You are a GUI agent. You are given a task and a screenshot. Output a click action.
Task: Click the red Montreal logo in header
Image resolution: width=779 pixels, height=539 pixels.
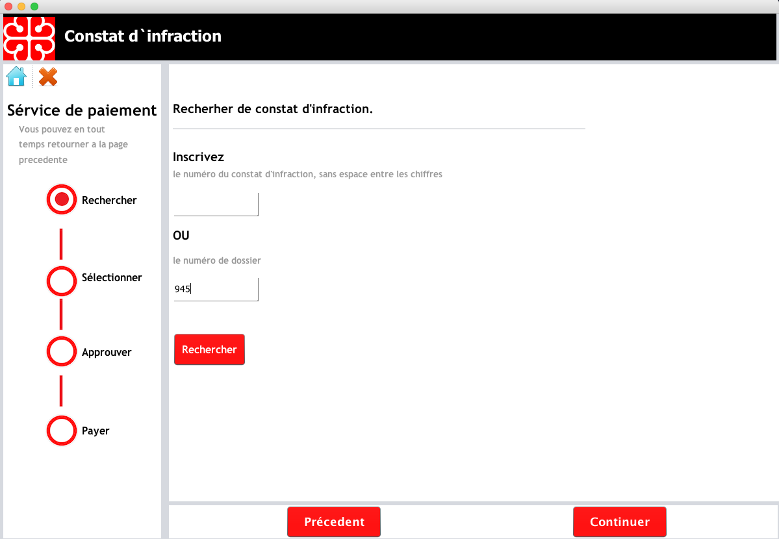tap(29, 38)
